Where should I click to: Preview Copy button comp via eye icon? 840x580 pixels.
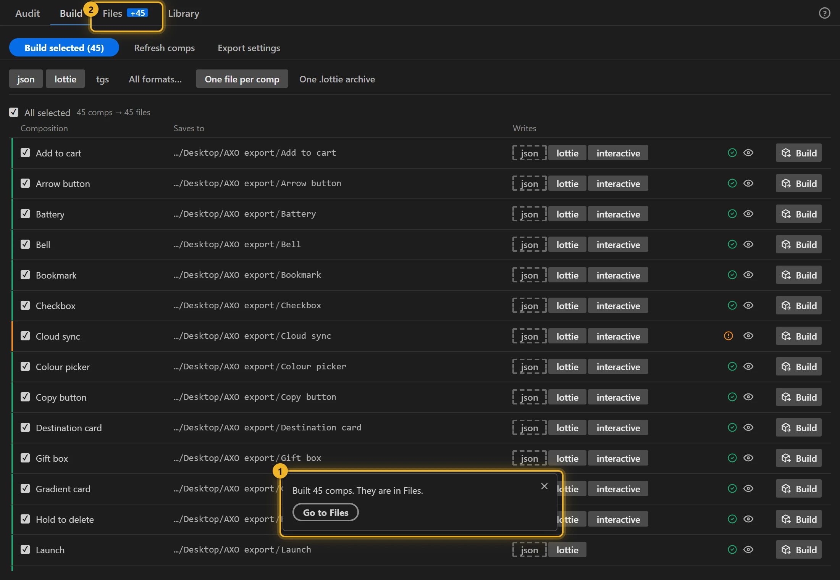748,397
